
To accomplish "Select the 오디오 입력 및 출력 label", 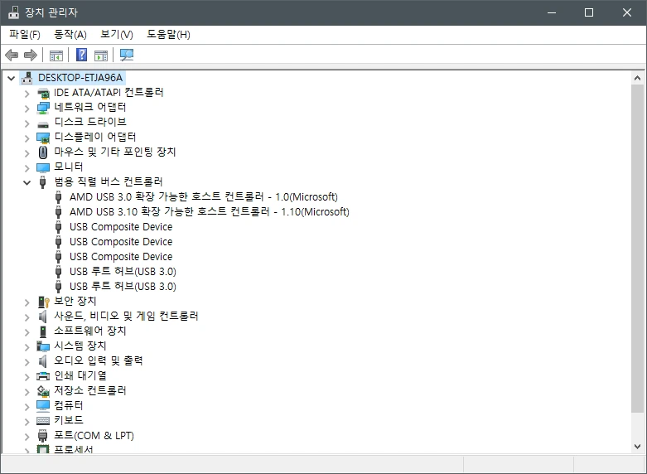I will pos(99,360).
